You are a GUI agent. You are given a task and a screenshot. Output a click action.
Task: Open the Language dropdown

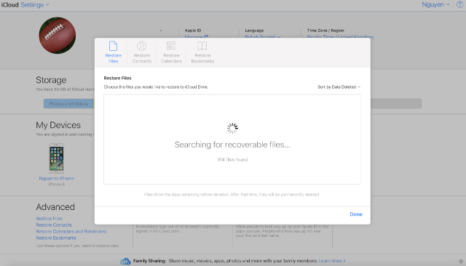(263, 37)
